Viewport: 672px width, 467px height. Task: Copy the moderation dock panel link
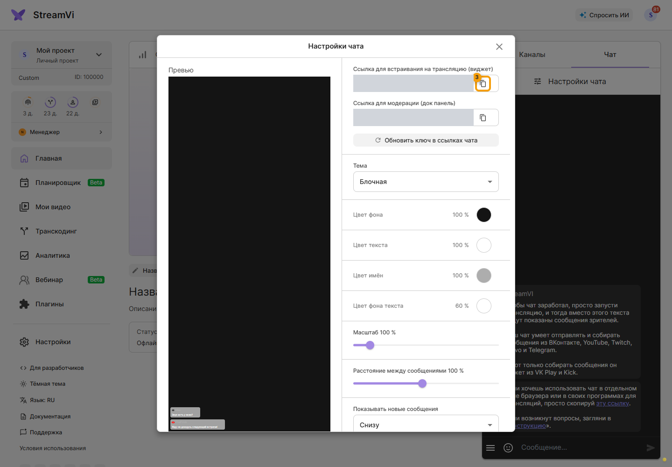[483, 118]
